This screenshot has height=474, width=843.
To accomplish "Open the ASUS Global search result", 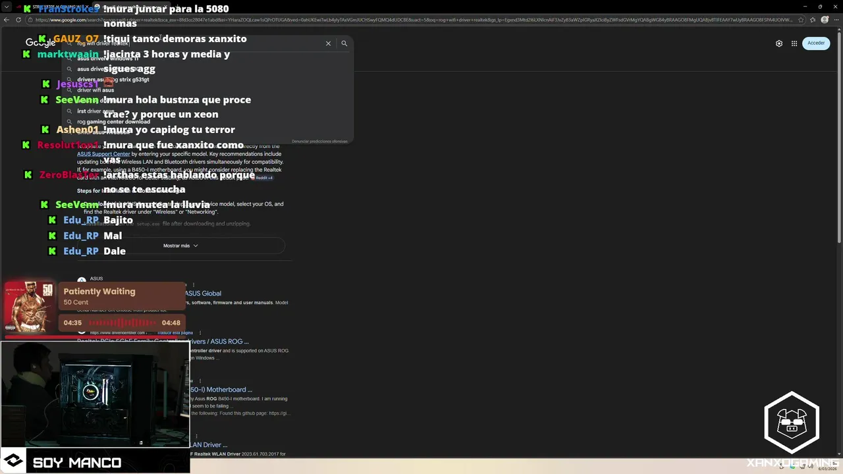I will (x=203, y=294).
